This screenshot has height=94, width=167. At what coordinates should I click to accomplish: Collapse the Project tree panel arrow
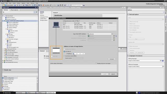(x=37, y=8)
